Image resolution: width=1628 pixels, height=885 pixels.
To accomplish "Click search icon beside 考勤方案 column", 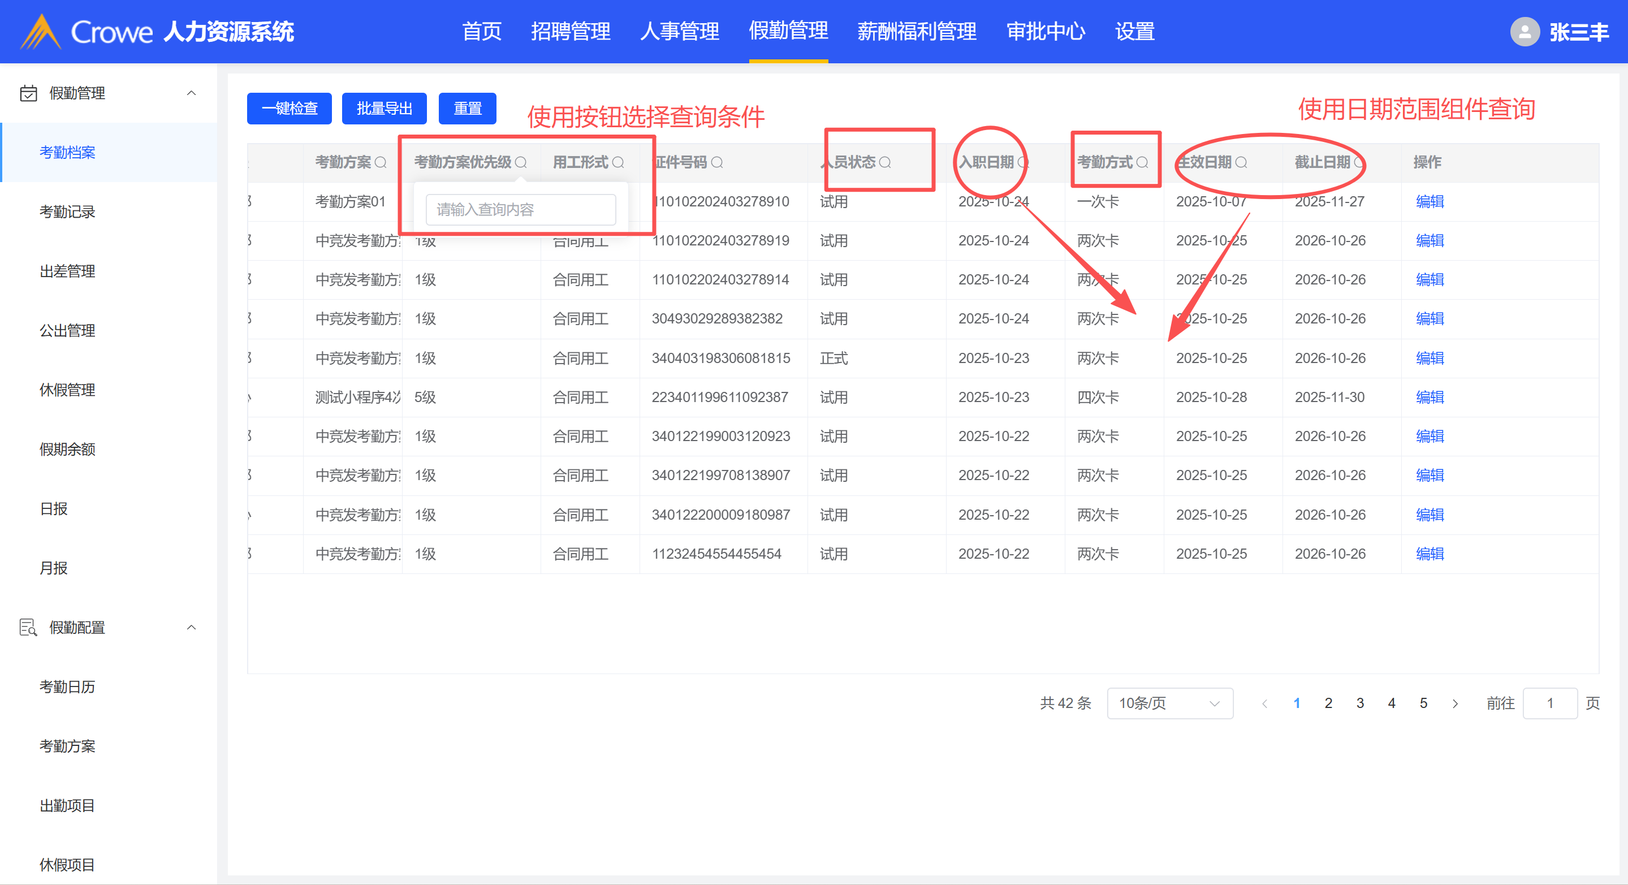I will [381, 162].
